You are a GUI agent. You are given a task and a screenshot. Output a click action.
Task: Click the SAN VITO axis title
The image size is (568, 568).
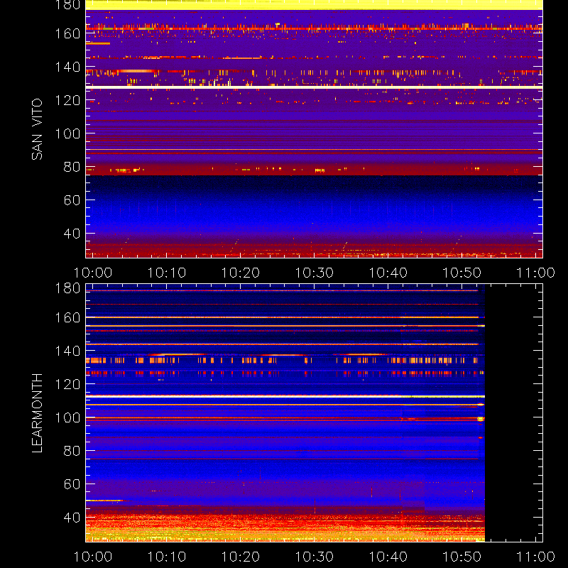tap(37, 129)
